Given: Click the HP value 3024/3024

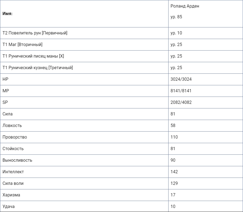Looking at the screenshot, I should (x=181, y=79).
